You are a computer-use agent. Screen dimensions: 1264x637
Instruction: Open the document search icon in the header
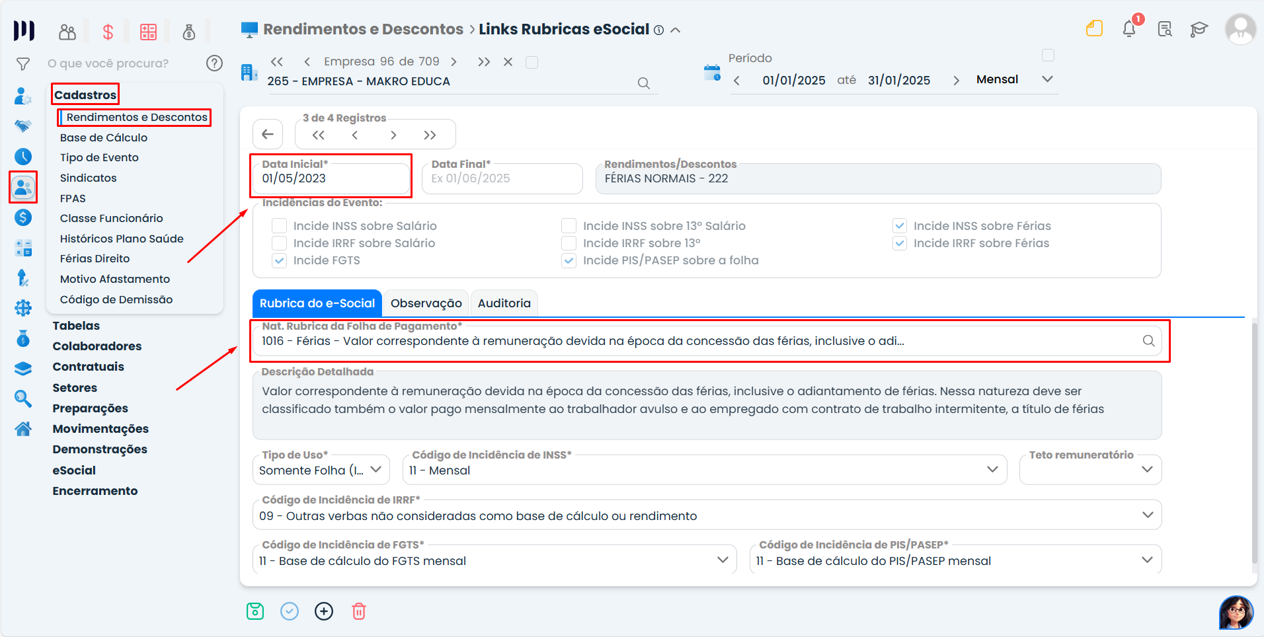click(1165, 29)
